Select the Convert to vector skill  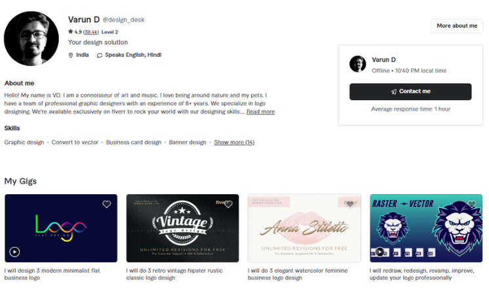tap(75, 143)
